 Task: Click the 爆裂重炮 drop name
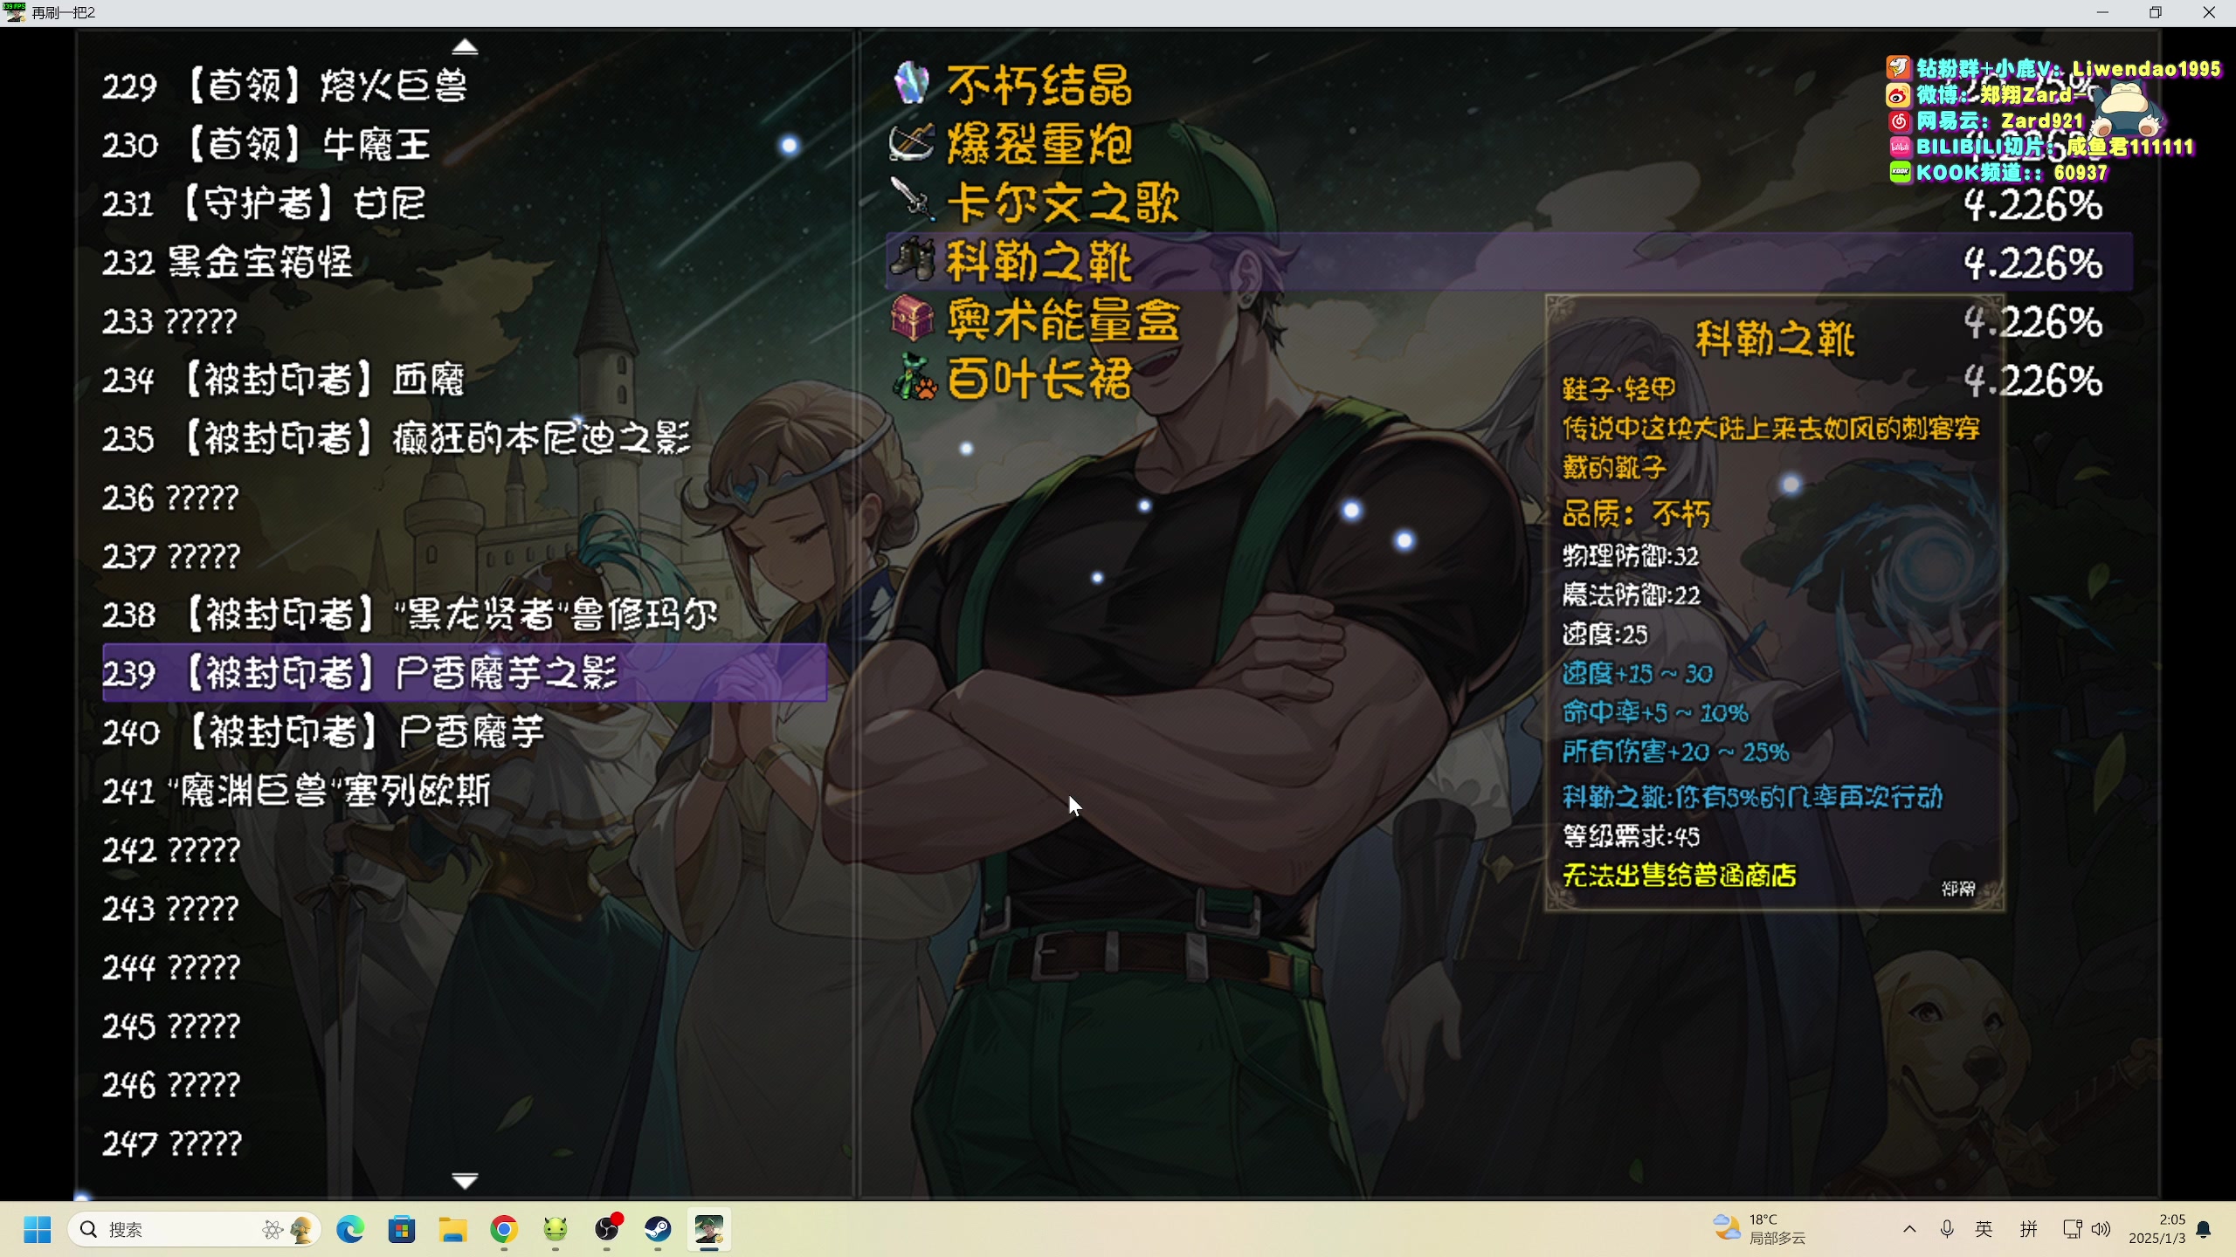(x=1039, y=143)
